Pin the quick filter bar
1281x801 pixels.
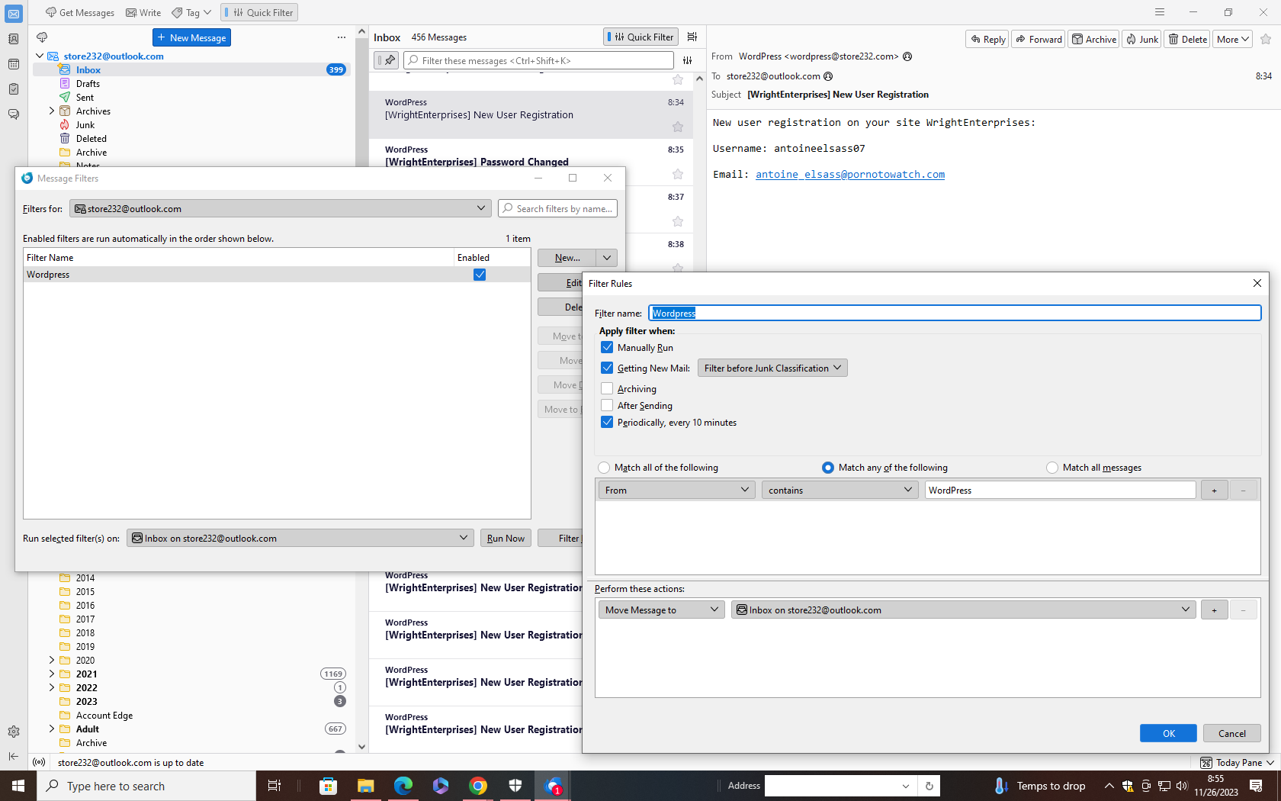point(387,60)
